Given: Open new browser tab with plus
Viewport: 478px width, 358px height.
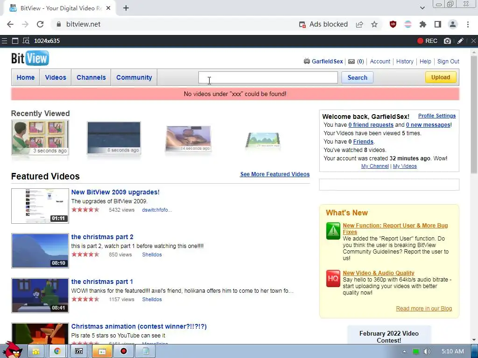Looking at the screenshot, I should tap(126, 8).
